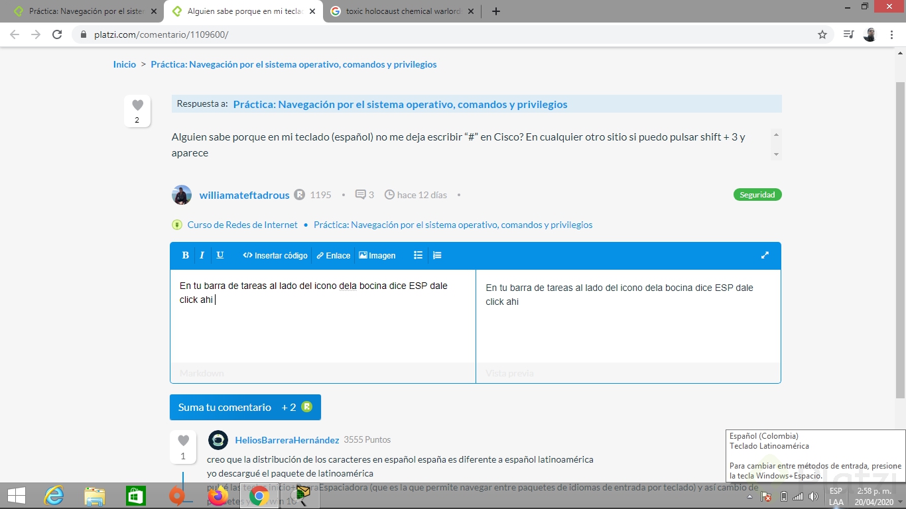The image size is (906, 509).
Task: Open williamateftadrous avatar picture
Action: 182,195
